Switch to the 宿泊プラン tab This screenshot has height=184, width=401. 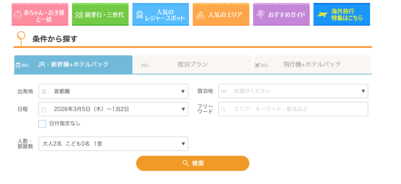192,64
